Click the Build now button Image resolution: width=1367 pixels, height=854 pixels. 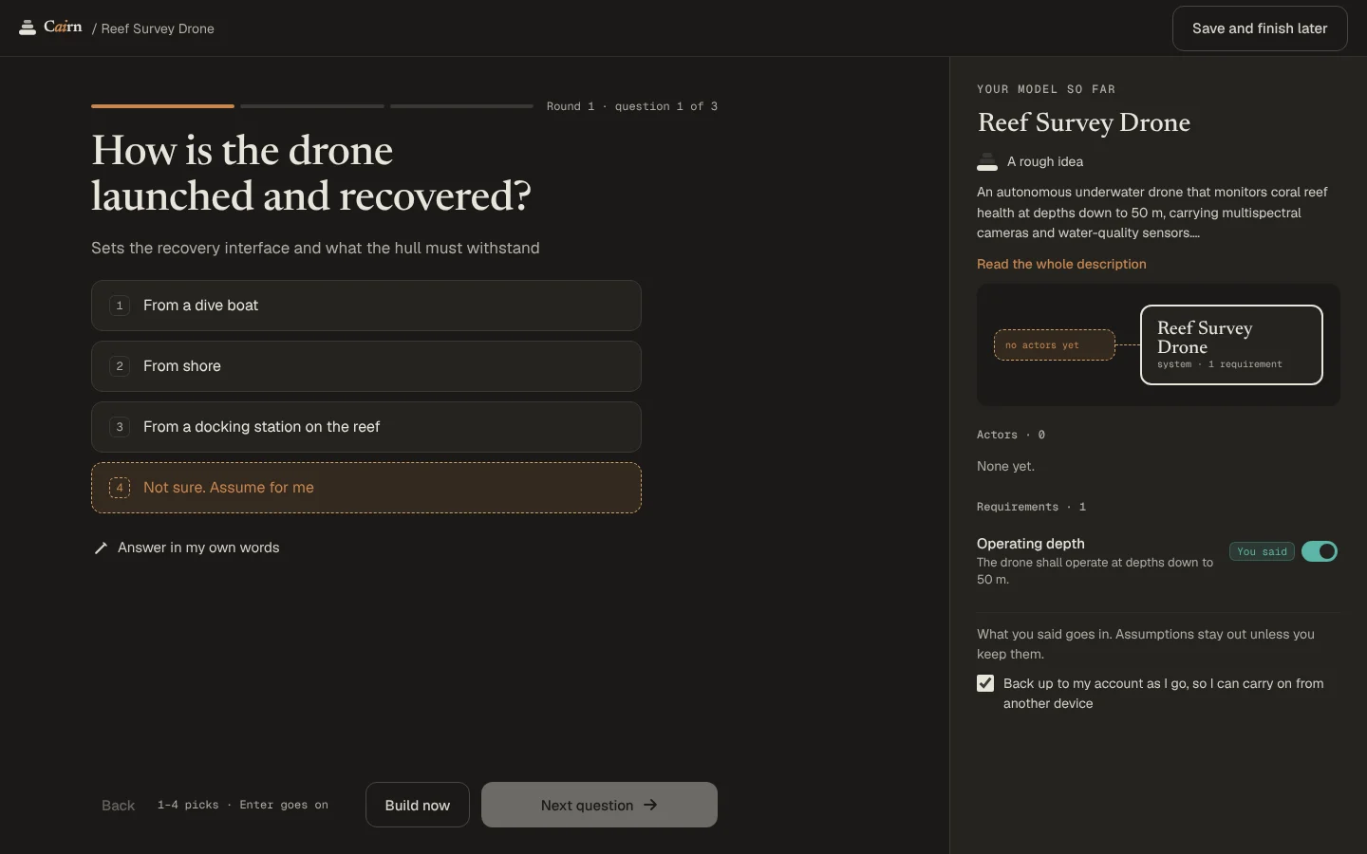coord(418,805)
